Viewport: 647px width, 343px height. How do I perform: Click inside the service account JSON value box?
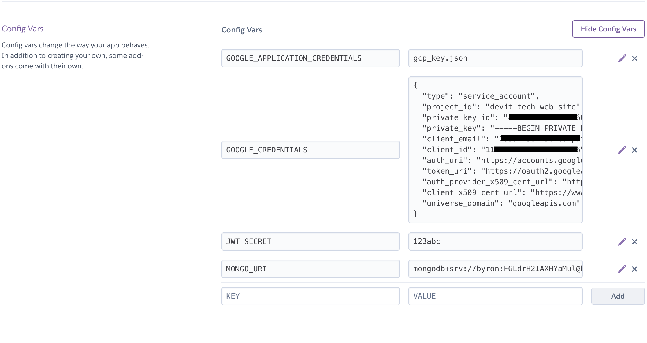[495, 150]
